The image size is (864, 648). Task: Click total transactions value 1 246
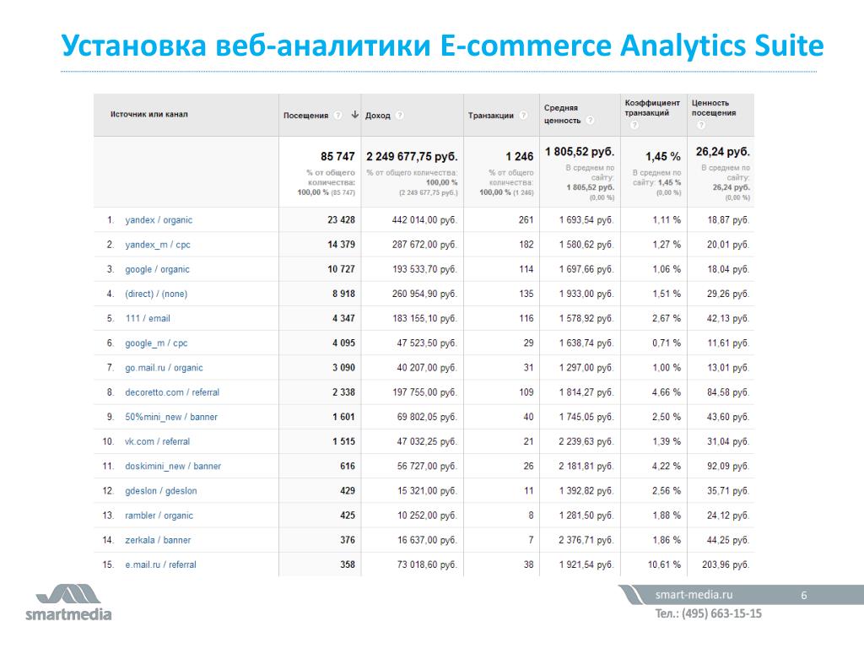[x=519, y=156]
